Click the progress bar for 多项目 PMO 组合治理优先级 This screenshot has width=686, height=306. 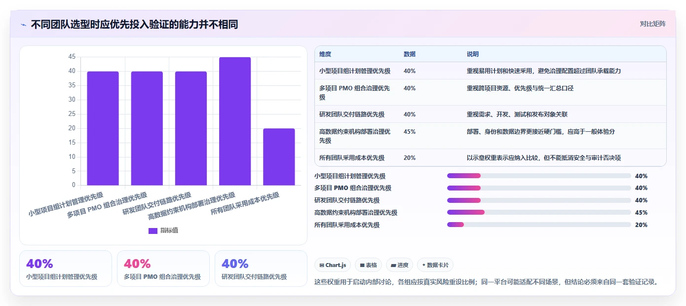[539, 188]
